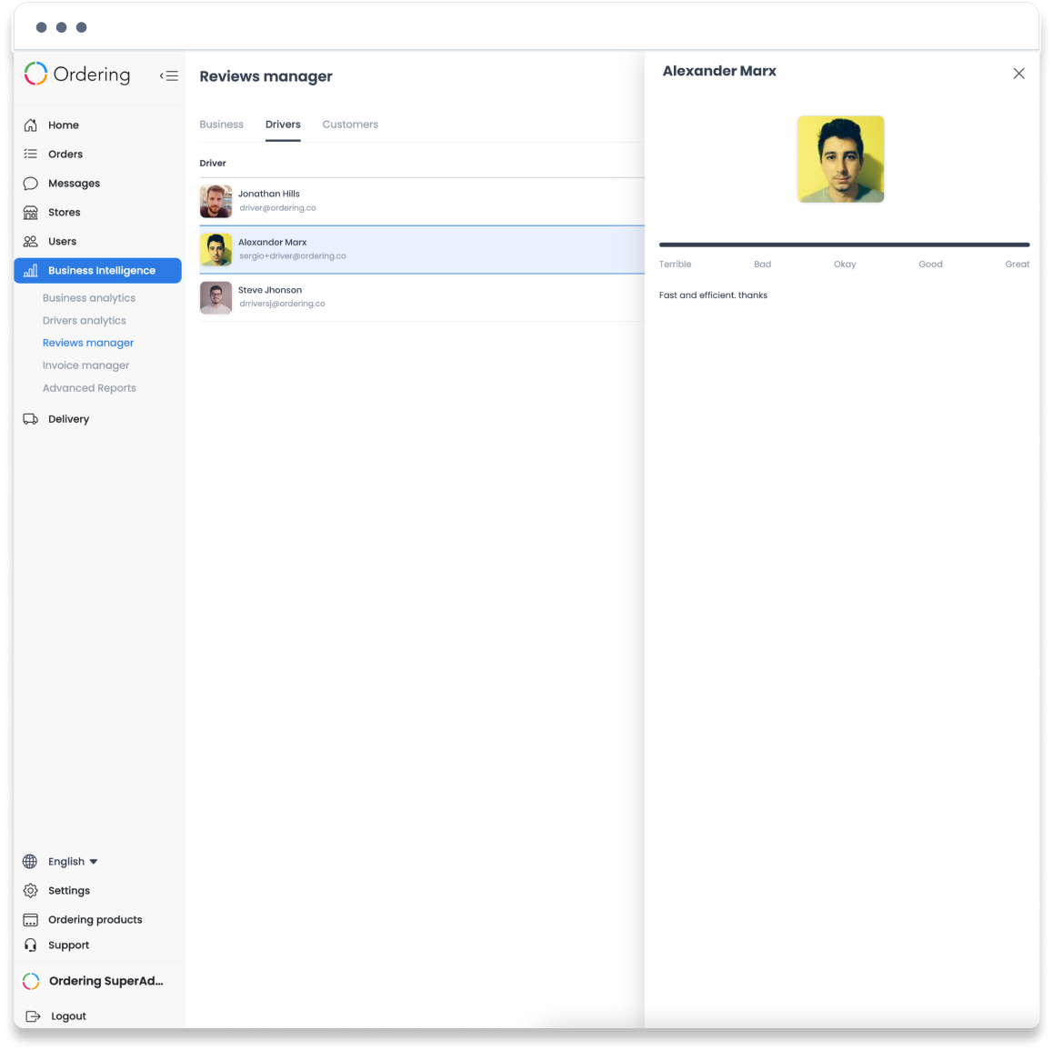
Task: Select driver name Steve Jhonson
Action: point(270,290)
